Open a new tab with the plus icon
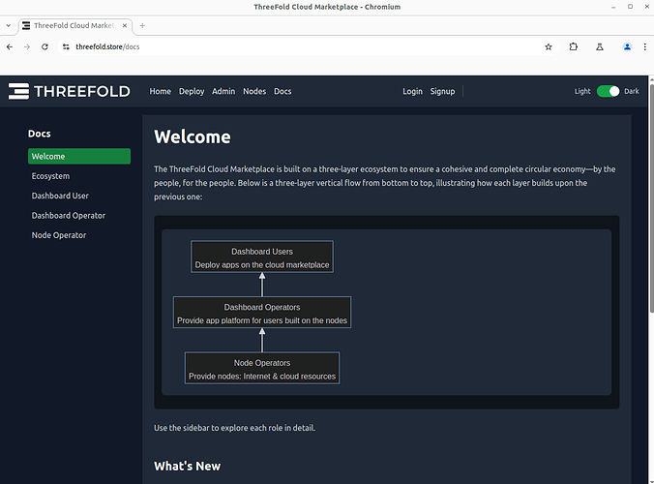This screenshot has height=484, width=654. (142, 25)
